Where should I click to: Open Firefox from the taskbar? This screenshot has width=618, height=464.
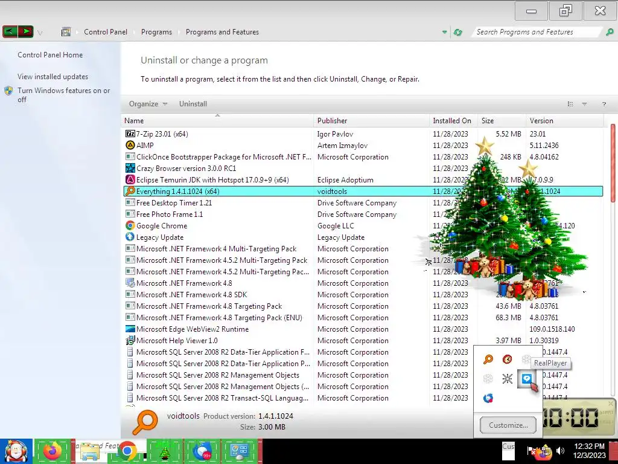tap(53, 451)
